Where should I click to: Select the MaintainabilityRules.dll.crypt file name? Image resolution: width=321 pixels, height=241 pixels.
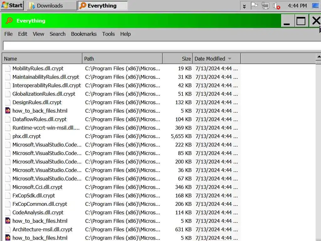tap(46, 77)
